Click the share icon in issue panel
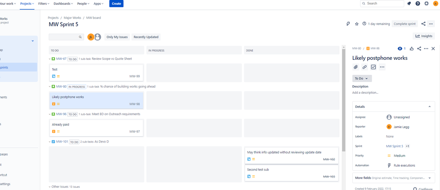Viewport: 440px width, 190px height. pos(419,48)
